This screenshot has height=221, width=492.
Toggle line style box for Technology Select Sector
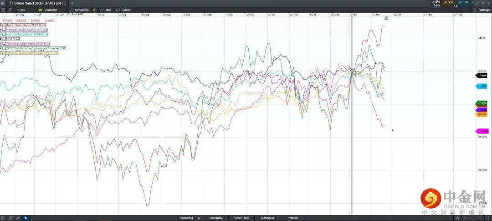(4, 44)
